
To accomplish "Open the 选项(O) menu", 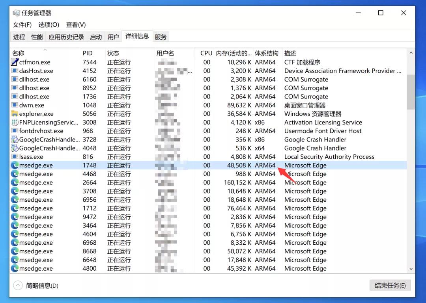I will pyautogui.click(x=49, y=24).
